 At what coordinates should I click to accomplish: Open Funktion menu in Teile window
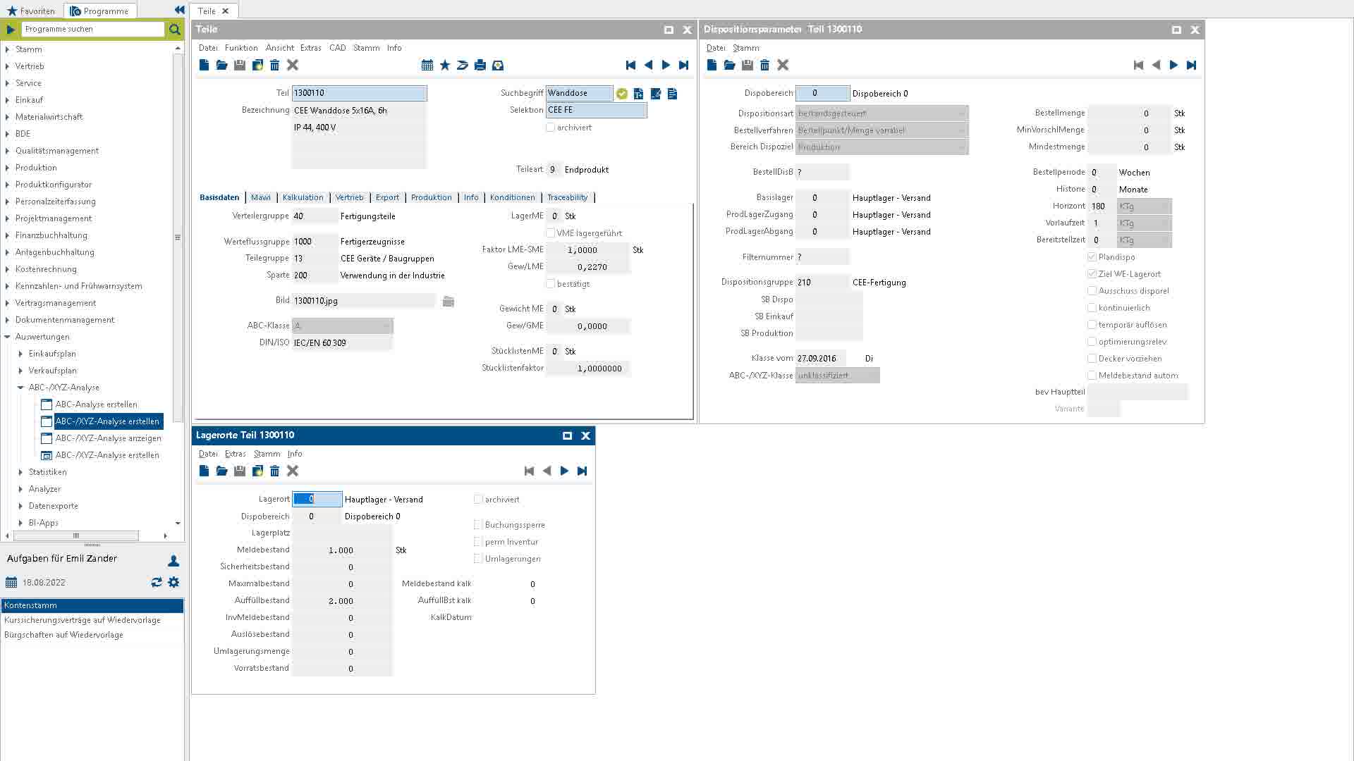(241, 48)
